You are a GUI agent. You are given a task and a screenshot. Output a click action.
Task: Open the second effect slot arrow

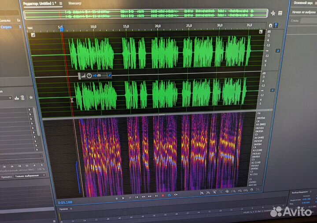pos(30,114)
